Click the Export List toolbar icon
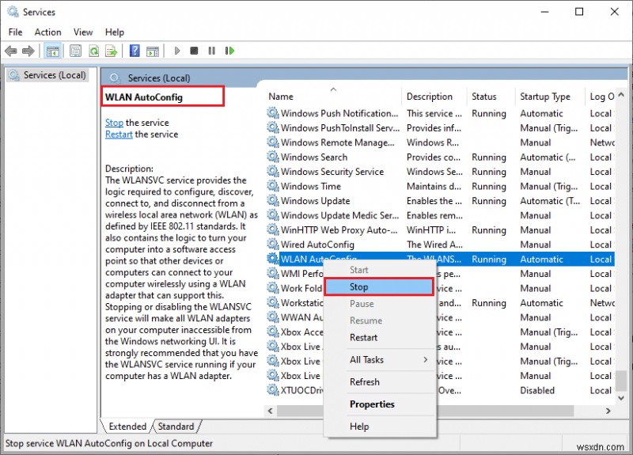The height and width of the screenshot is (455, 633). pos(112,51)
